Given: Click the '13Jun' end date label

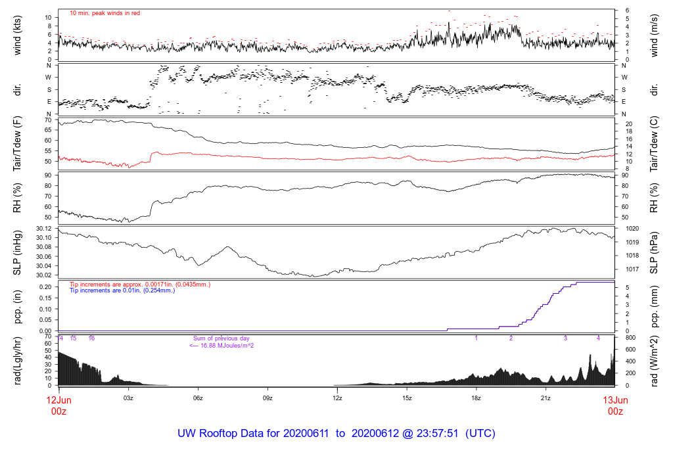Looking at the screenshot, I should [615, 400].
